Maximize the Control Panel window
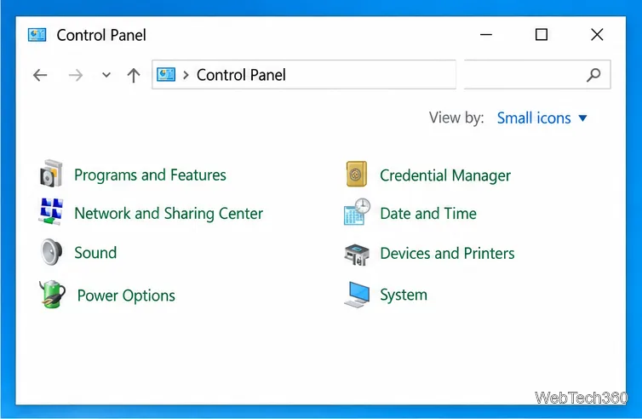Image resolution: width=642 pixels, height=419 pixels. coord(542,35)
